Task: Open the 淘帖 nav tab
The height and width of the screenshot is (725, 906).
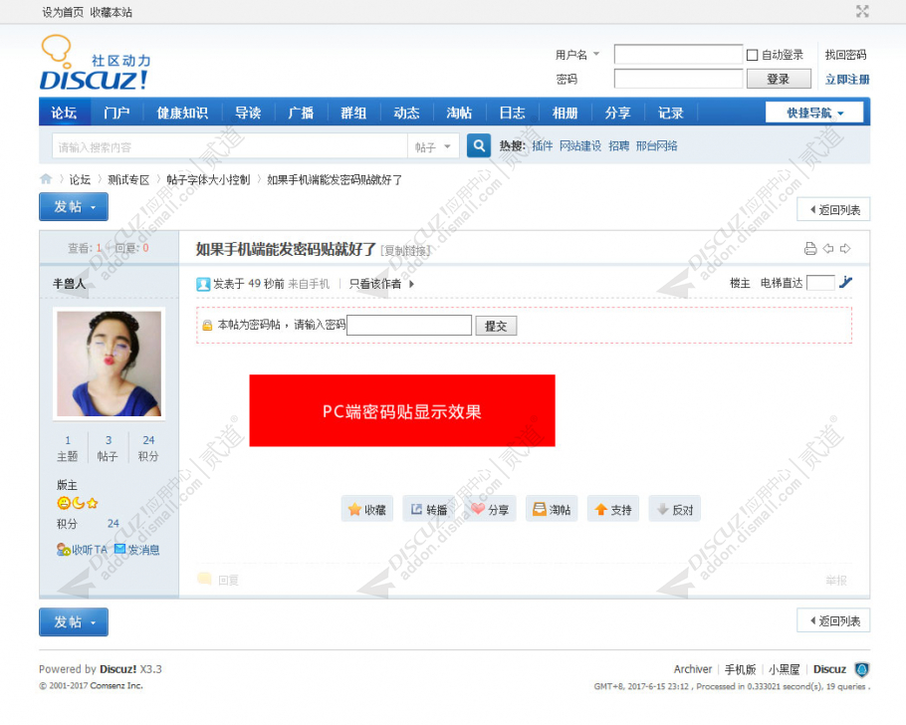Action: coord(459,113)
